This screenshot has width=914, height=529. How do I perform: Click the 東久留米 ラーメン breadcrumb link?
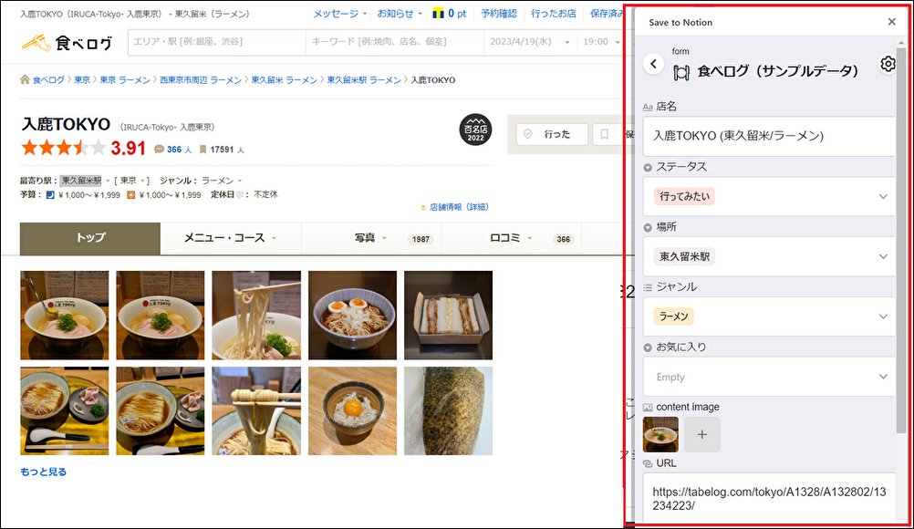[285, 80]
